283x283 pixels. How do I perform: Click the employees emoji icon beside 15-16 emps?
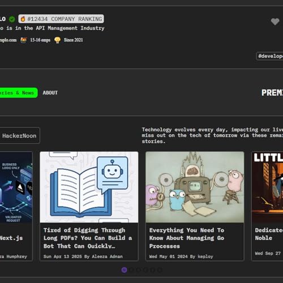(24, 40)
